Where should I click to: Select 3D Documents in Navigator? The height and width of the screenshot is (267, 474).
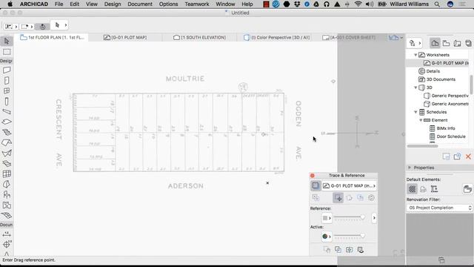click(x=437, y=79)
